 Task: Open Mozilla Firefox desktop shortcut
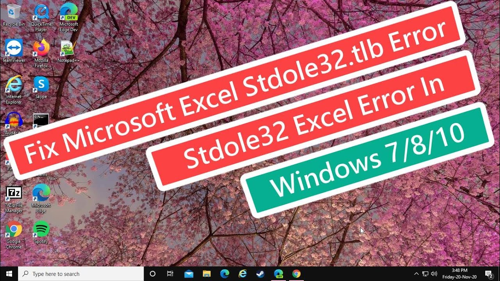pos(41,54)
